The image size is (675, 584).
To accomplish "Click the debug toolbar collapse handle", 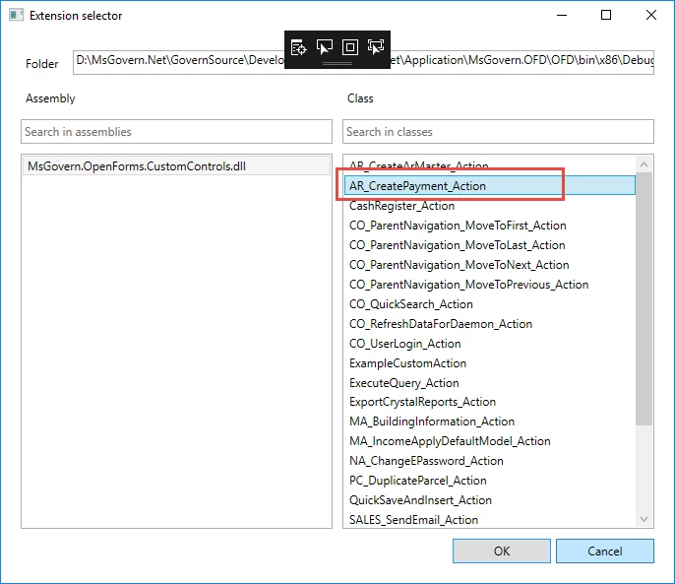I will [337, 63].
